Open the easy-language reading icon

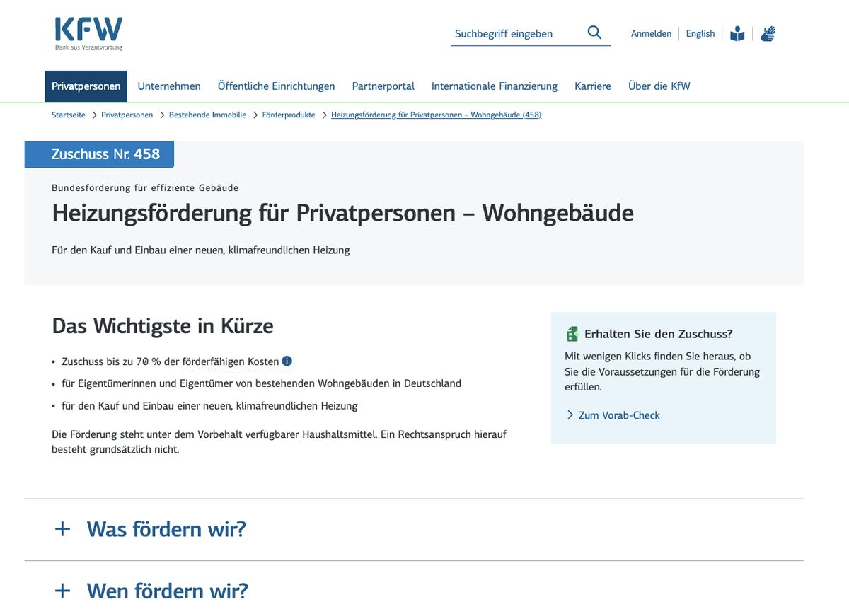(737, 33)
